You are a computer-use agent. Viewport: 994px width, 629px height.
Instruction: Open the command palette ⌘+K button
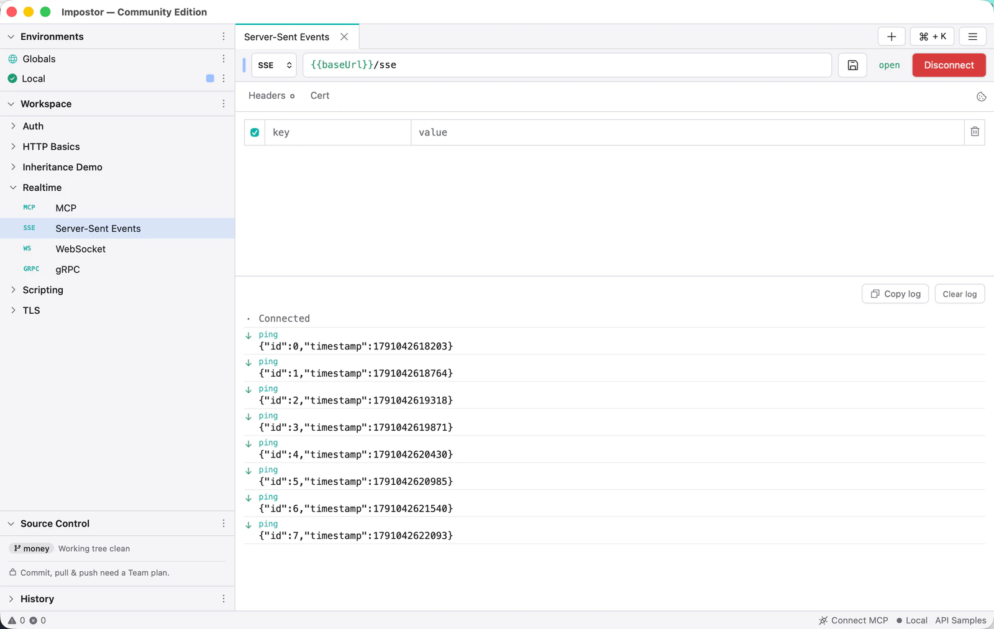coord(932,37)
